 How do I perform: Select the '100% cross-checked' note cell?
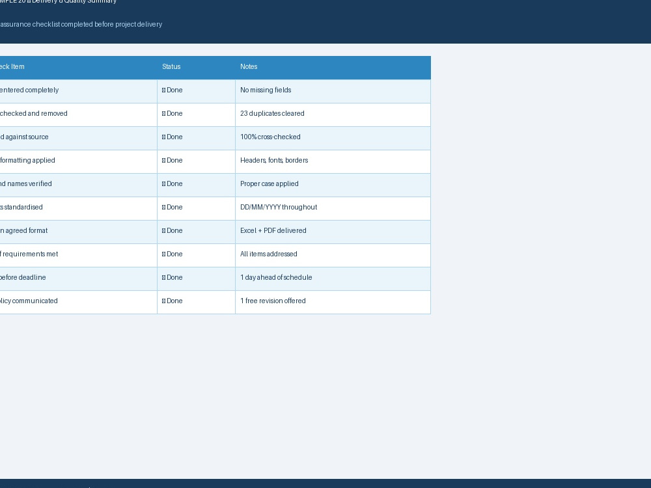[x=333, y=138]
